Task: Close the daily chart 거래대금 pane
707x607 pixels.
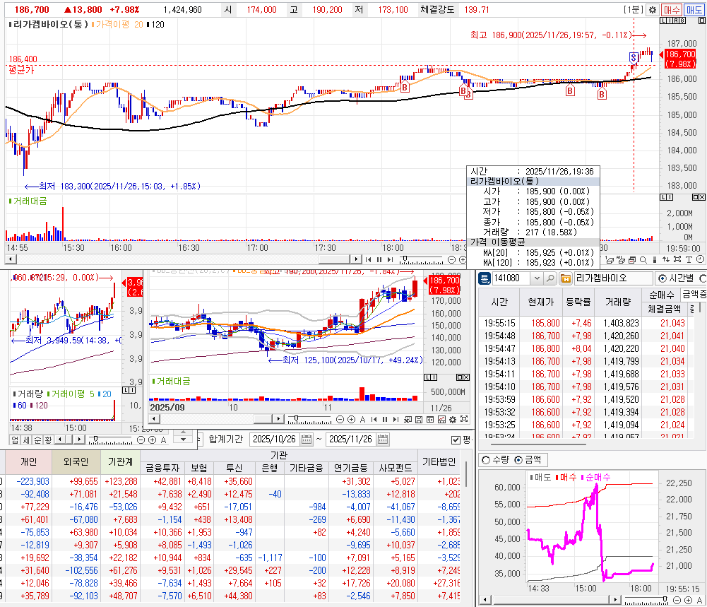Action: pos(466,377)
